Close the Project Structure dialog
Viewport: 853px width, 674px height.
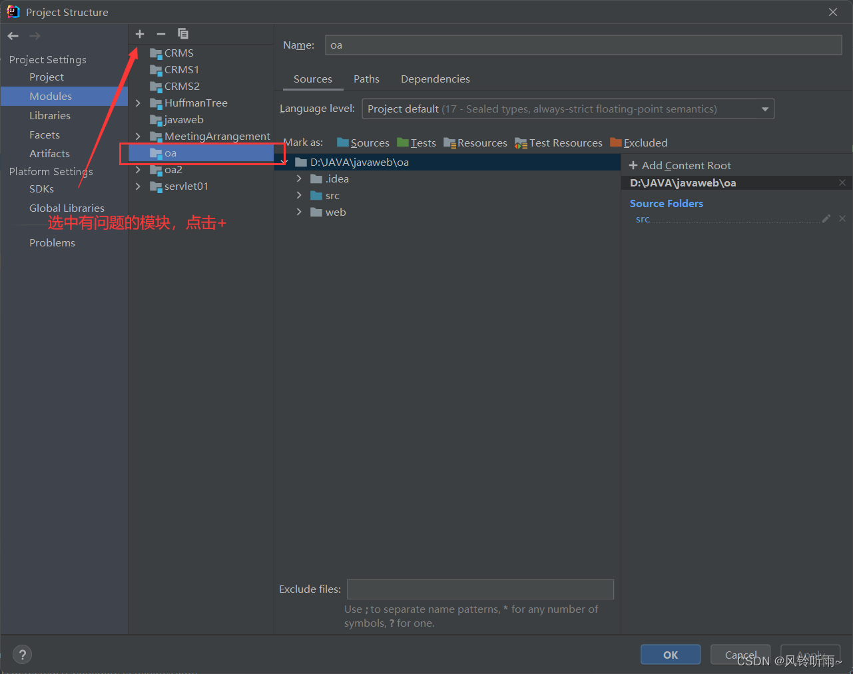click(x=833, y=12)
